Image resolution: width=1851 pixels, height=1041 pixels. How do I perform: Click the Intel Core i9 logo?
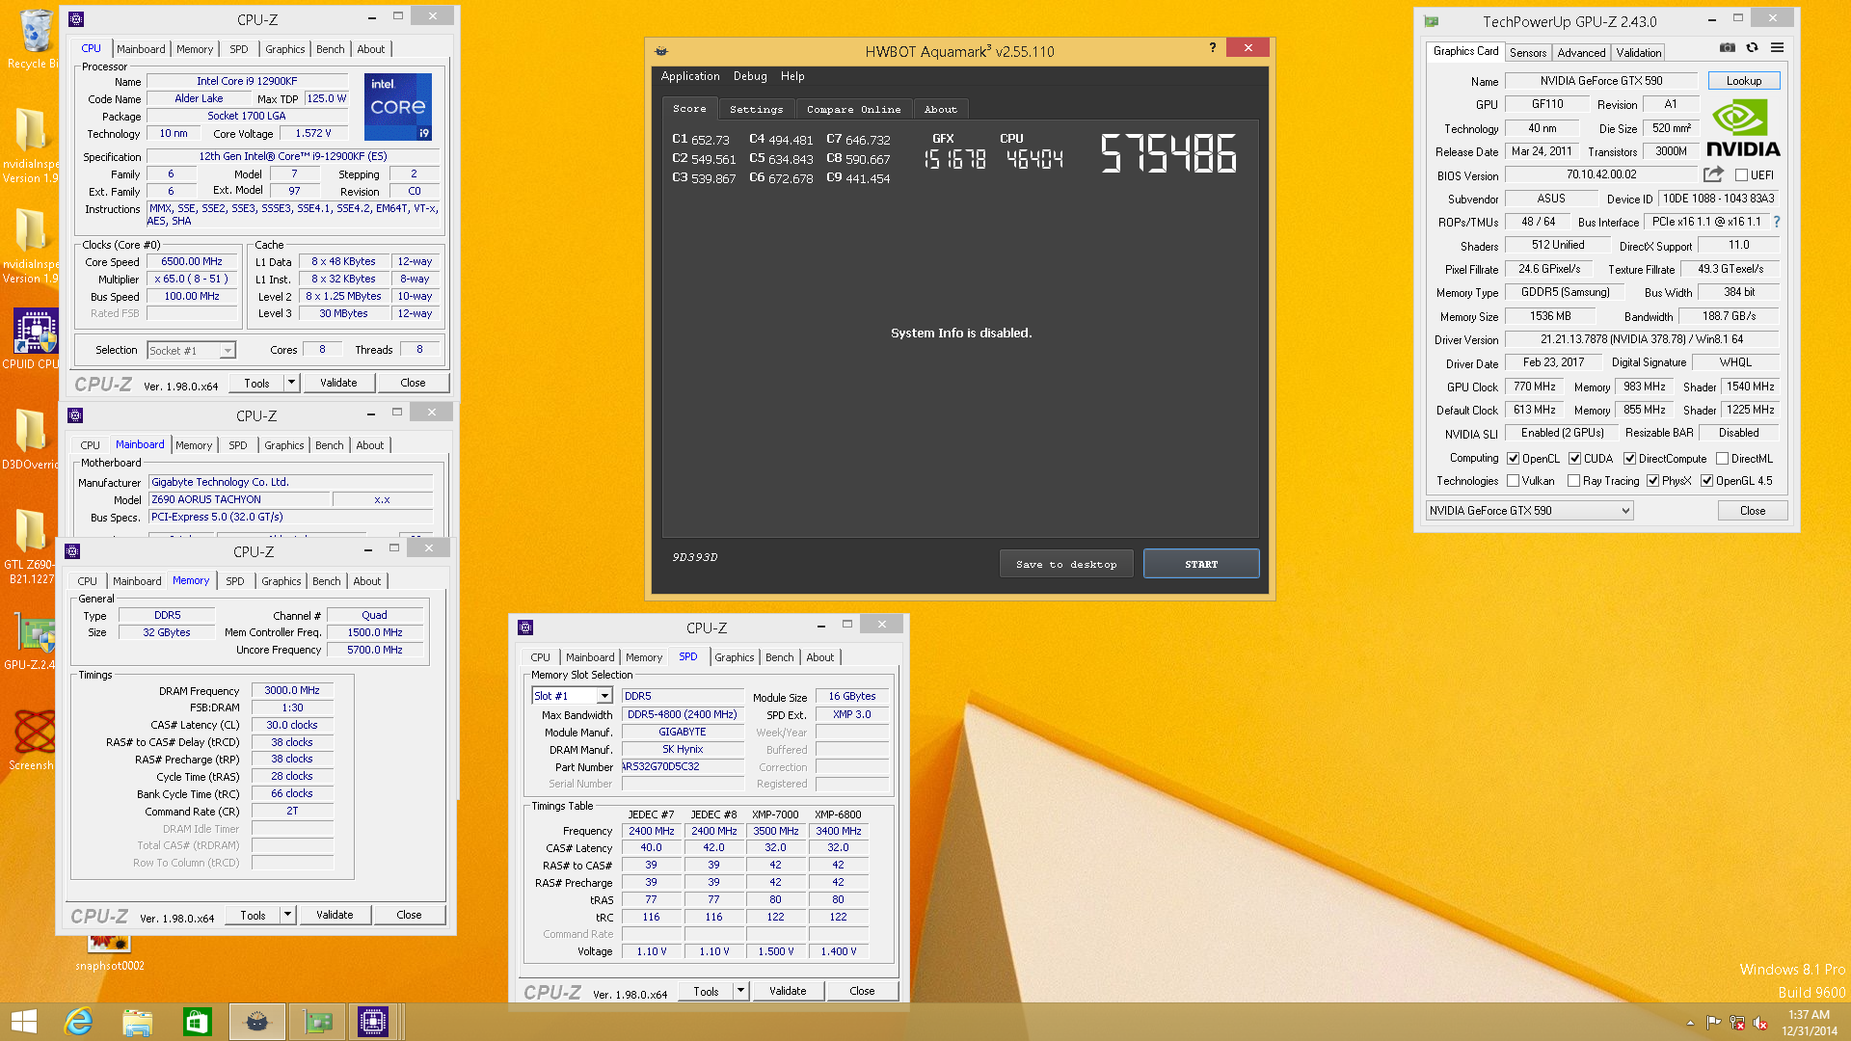point(397,107)
